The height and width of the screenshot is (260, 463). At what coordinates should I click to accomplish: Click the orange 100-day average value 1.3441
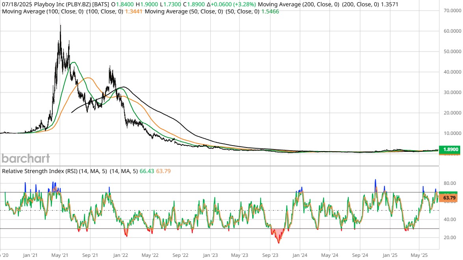(x=134, y=11)
